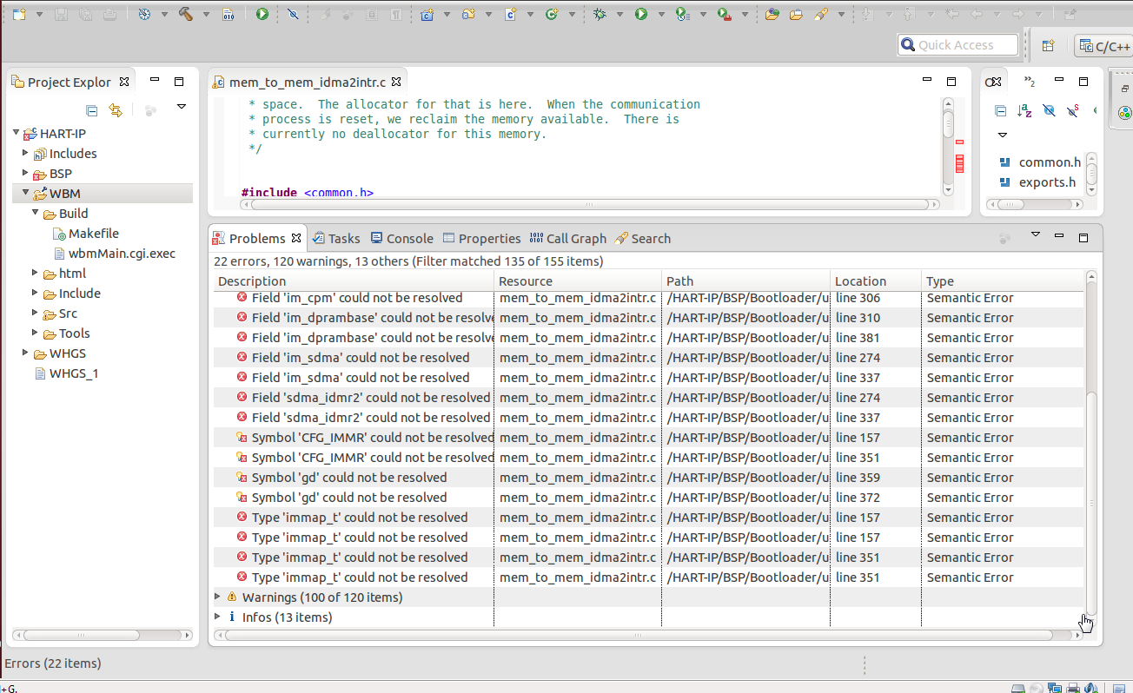Toggle Link with Editor in Project Explorer

115,110
